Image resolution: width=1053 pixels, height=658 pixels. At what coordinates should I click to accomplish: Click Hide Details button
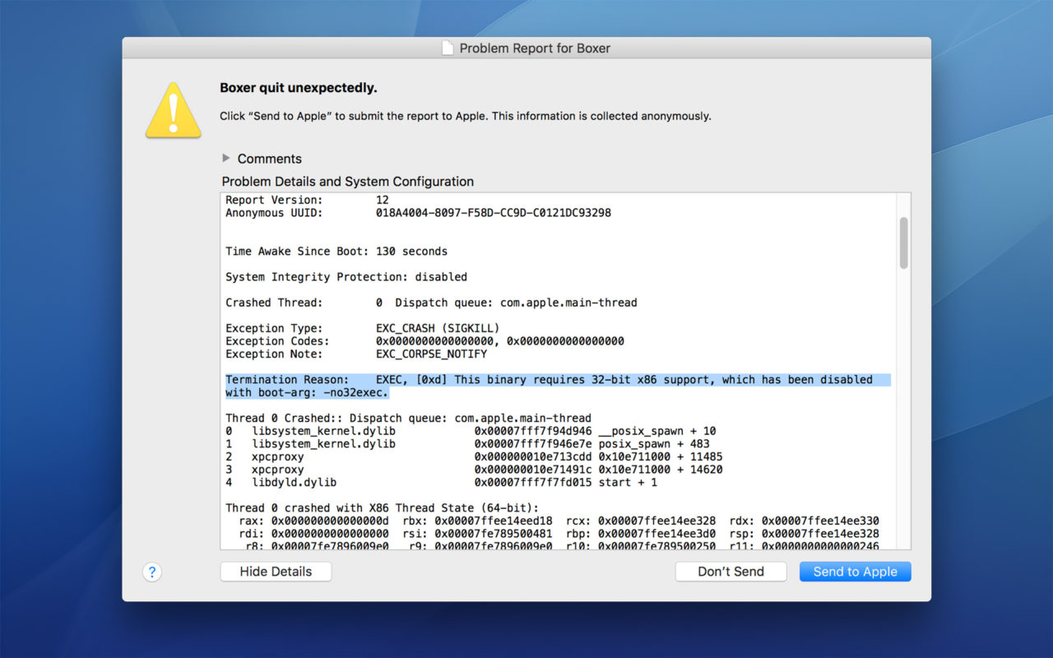point(276,572)
